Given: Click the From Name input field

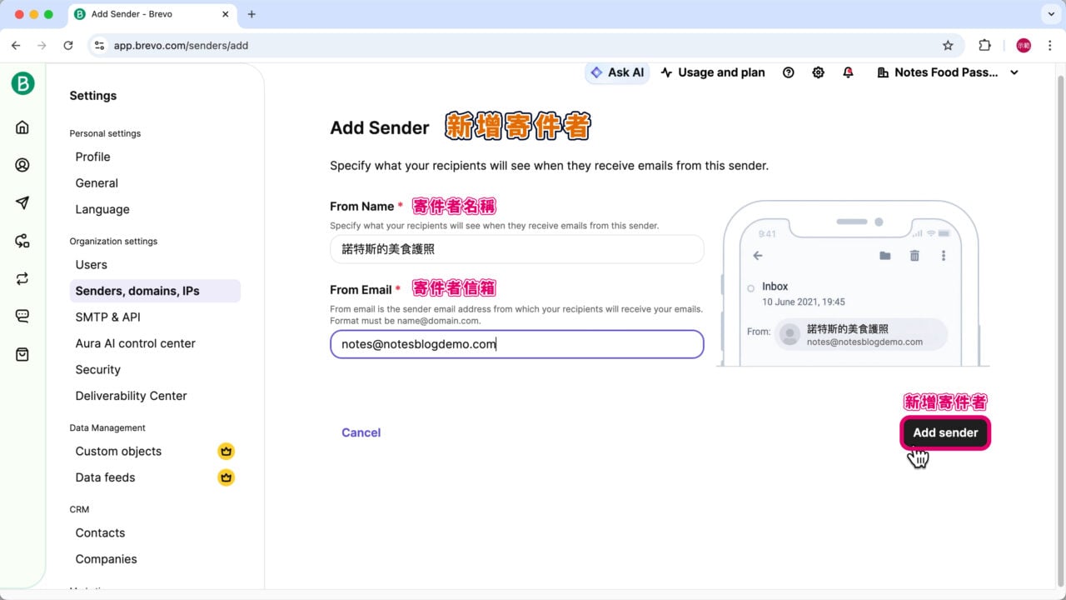Looking at the screenshot, I should 516,249.
